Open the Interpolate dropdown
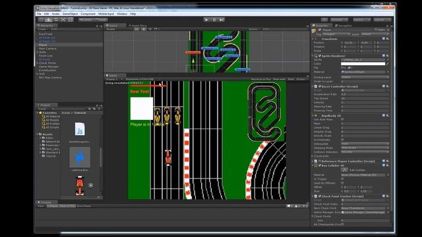 tap(365, 144)
